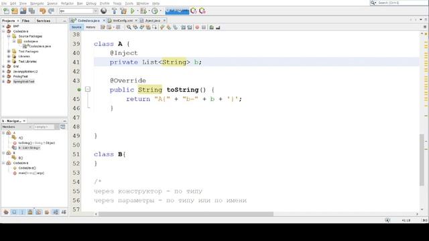Click the Save All toolbar icon
The width and height of the screenshot is (429, 241).
click(x=32, y=11)
